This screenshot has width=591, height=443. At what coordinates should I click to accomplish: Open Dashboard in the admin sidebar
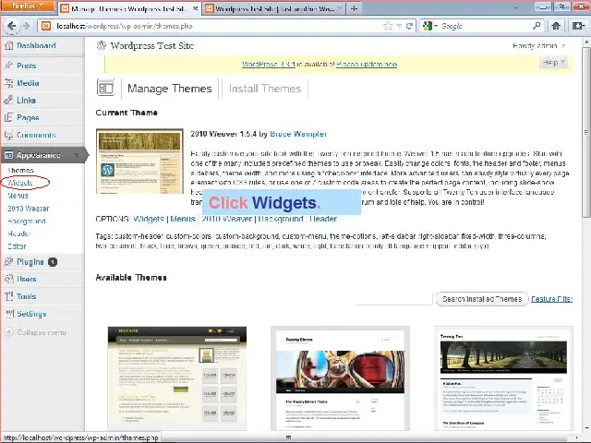[x=36, y=45]
